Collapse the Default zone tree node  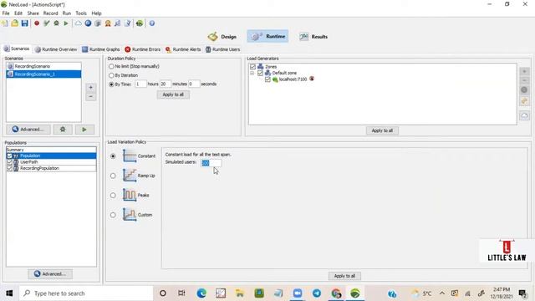tap(252, 73)
